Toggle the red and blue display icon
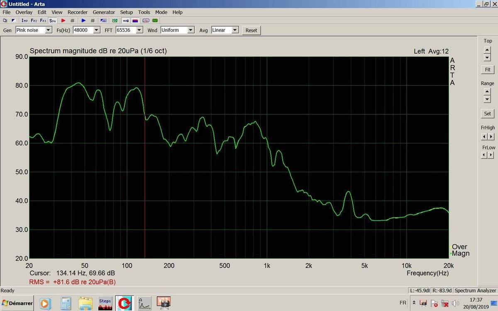 coord(135,20)
